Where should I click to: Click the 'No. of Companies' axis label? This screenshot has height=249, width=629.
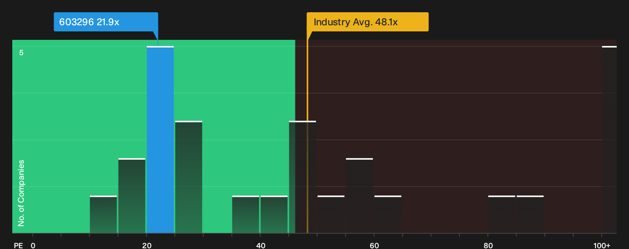(x=21, y=193)
